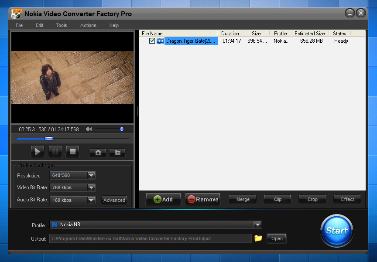
Task: Take a snapshot with the camera icon
Action: [x=98, y=153]
